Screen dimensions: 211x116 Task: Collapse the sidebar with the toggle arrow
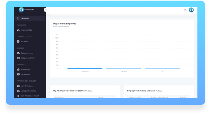pyautogui.click(x=46, y=10)
